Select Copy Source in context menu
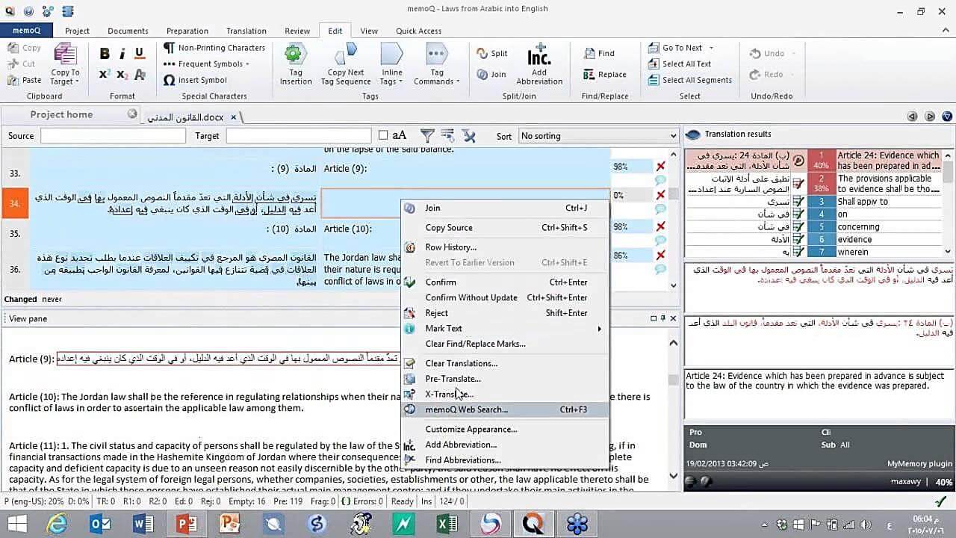 505,227
